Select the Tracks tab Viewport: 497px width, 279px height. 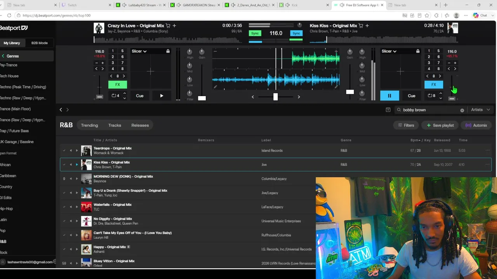(x=115, y=125)
